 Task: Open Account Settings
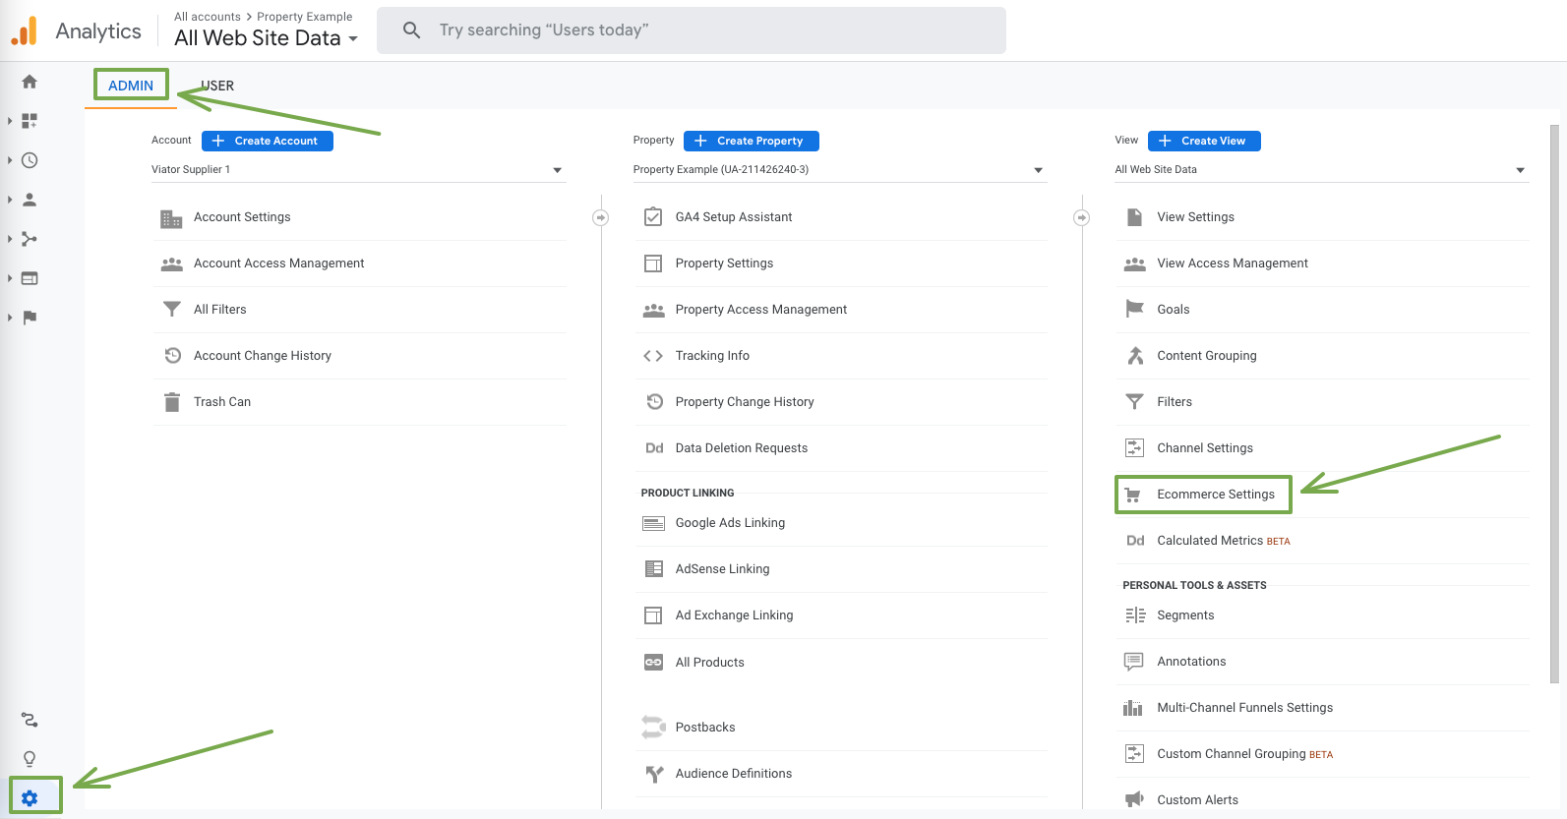point(242,217)
